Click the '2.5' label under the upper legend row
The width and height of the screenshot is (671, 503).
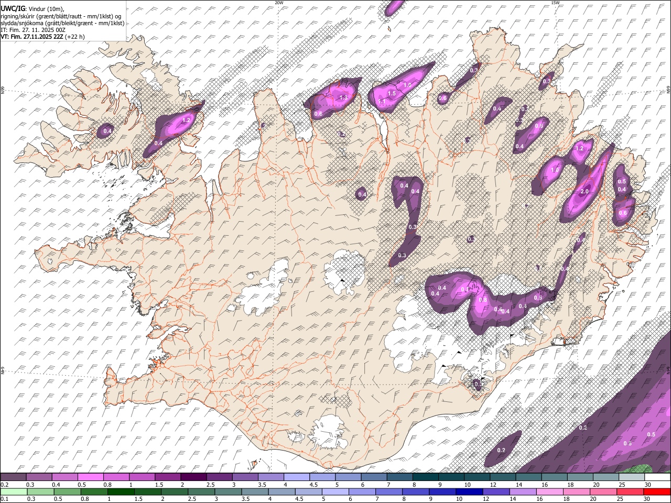click(210, 485)
